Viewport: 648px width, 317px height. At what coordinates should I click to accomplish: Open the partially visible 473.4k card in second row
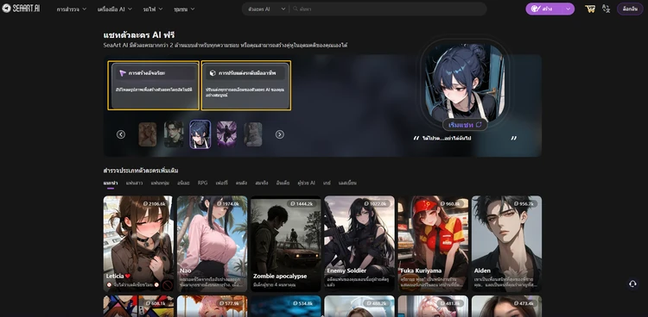[506, 306]
